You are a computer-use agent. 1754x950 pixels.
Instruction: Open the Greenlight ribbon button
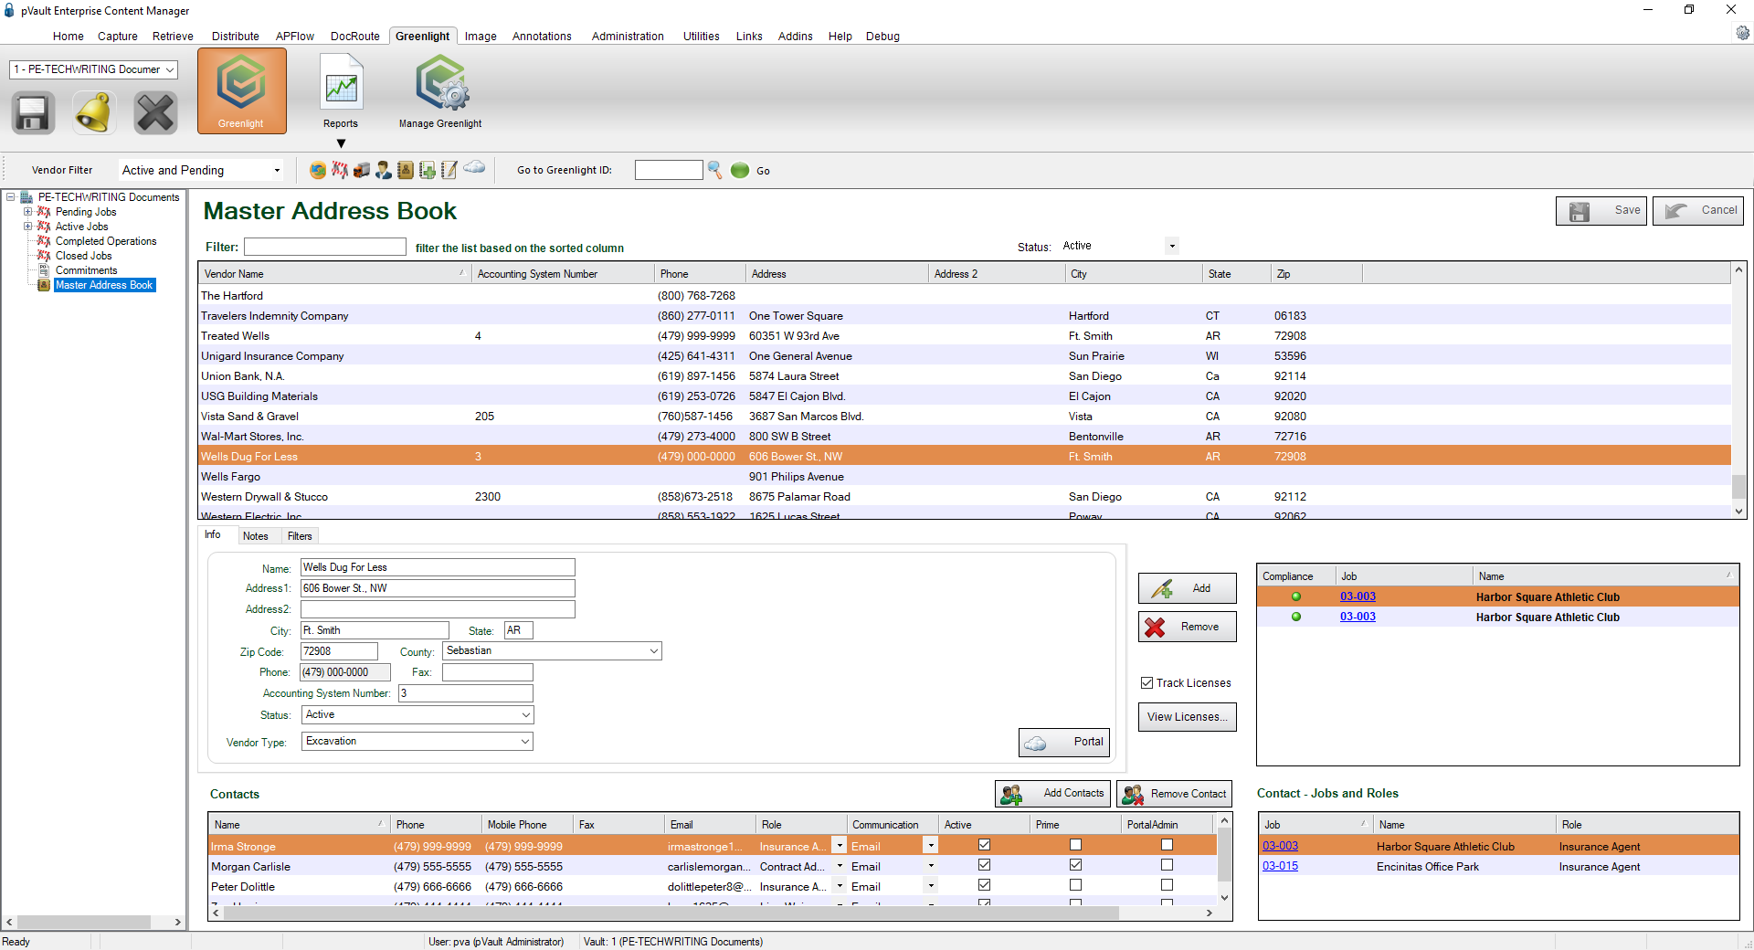pos(241,91)
